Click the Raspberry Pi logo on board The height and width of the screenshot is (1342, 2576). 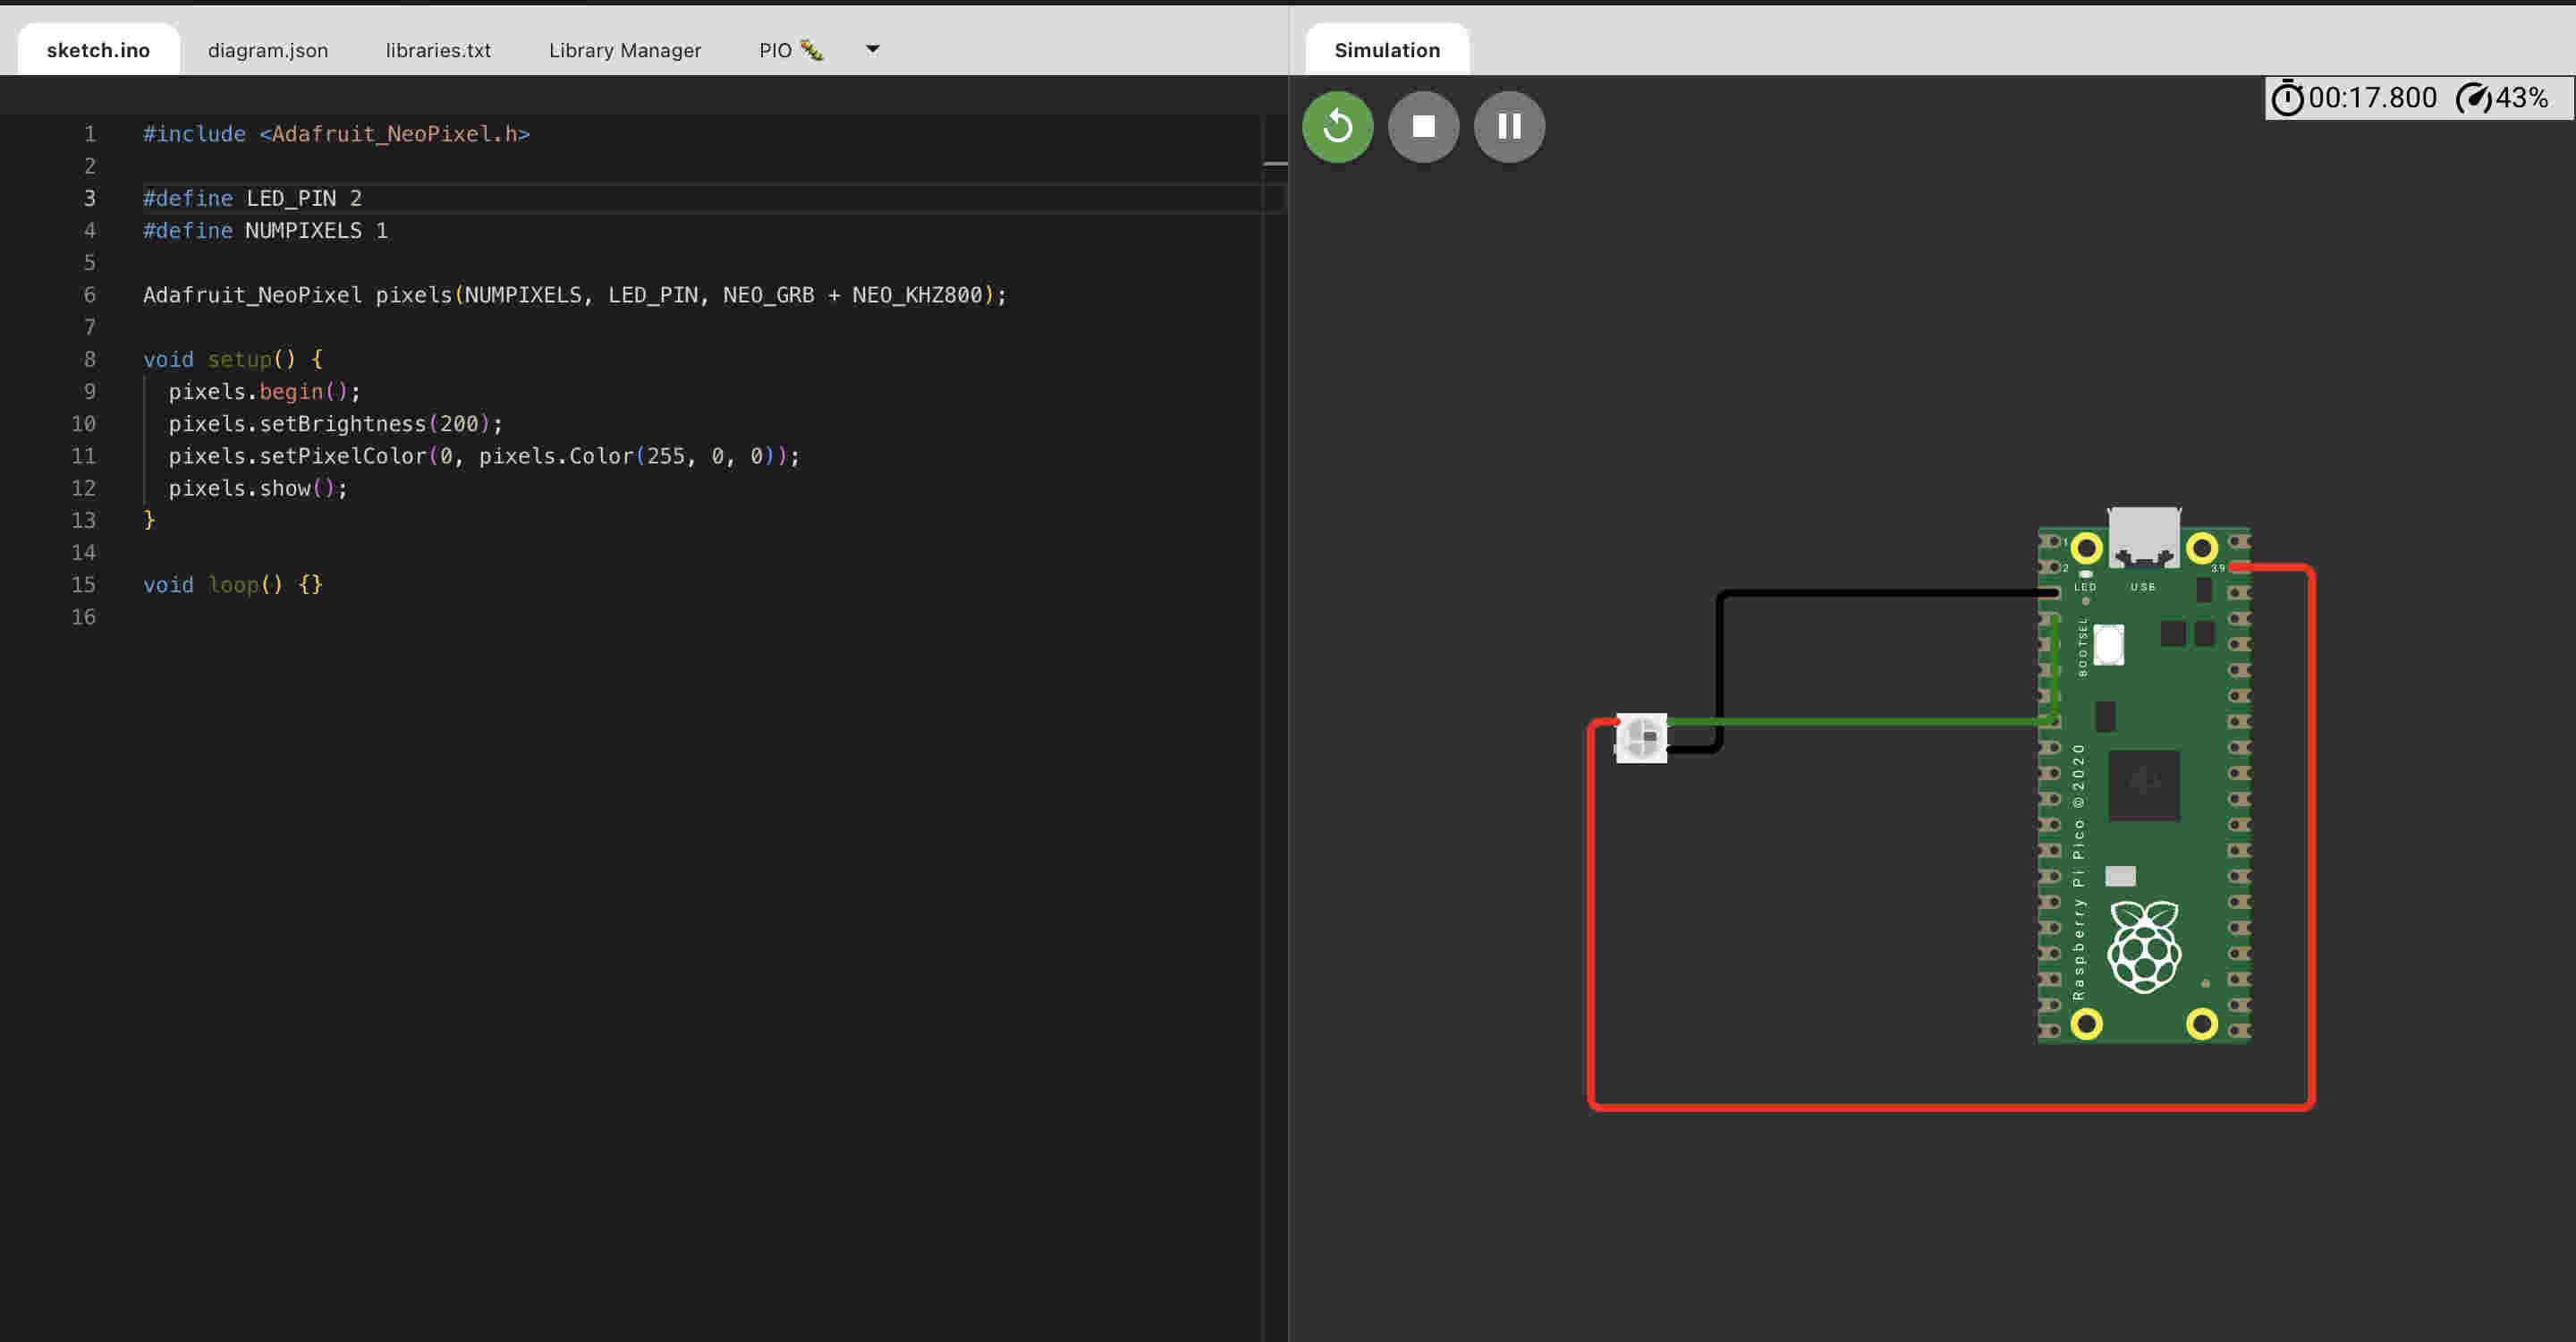(x=2143, y=947)
